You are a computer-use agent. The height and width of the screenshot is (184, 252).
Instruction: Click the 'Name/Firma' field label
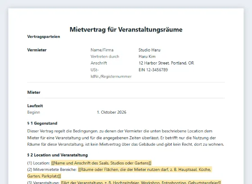coord(102,50)
